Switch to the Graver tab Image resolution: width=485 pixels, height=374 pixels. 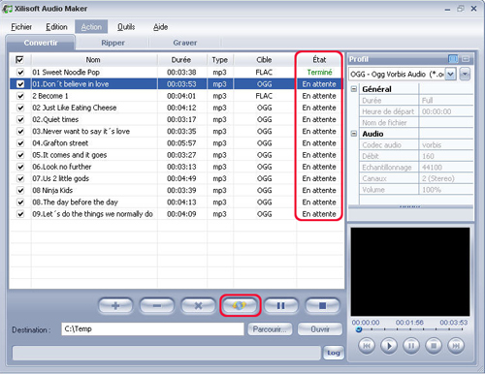[x=185, y=43]
